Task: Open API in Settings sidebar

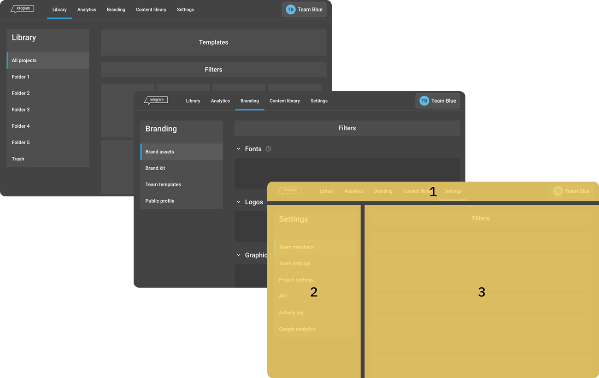Action: [315, 296]
